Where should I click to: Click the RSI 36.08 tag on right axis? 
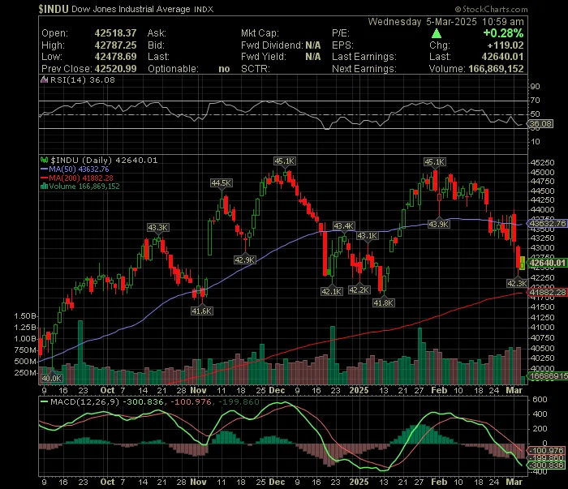tap(540, 124)
